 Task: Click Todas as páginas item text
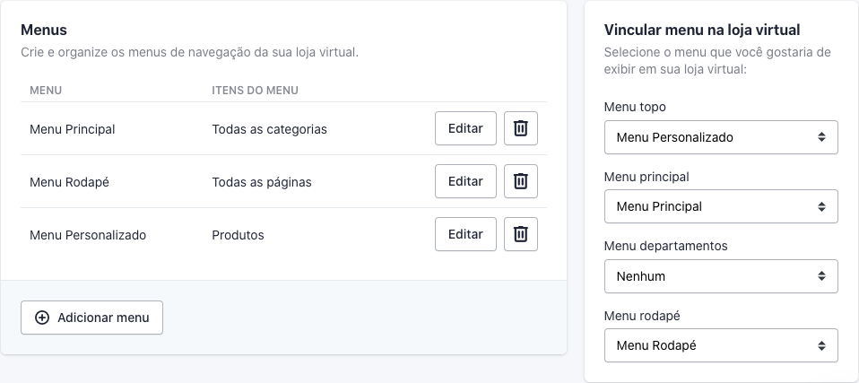click(262, 182)
